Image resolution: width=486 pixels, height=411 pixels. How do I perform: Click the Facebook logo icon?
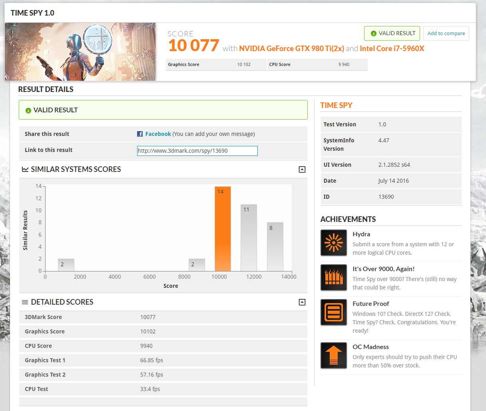[x=140, y=134]
